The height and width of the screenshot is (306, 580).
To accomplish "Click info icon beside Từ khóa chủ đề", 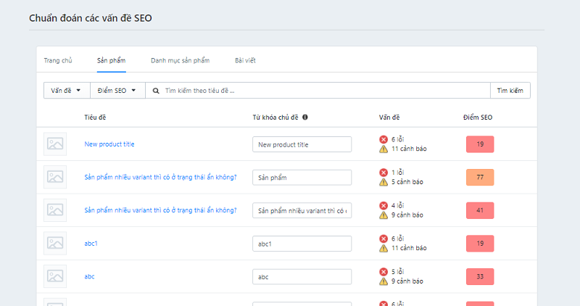I will coord(304,117).
